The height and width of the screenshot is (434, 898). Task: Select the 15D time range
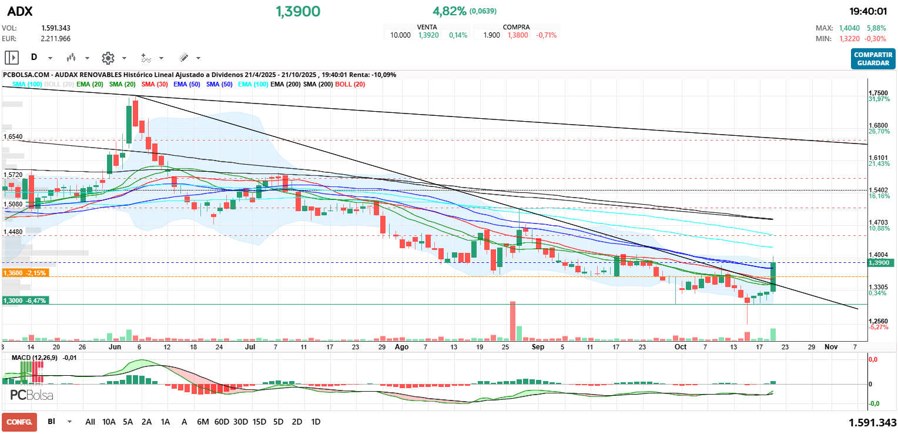(259, 422)
